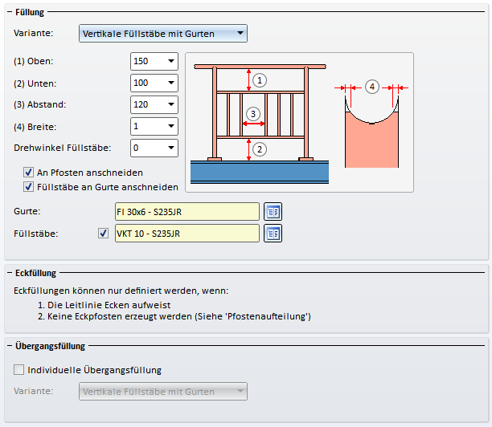Collapse the Übergangsfüllung section
The image size is (492, 427).
10,346
